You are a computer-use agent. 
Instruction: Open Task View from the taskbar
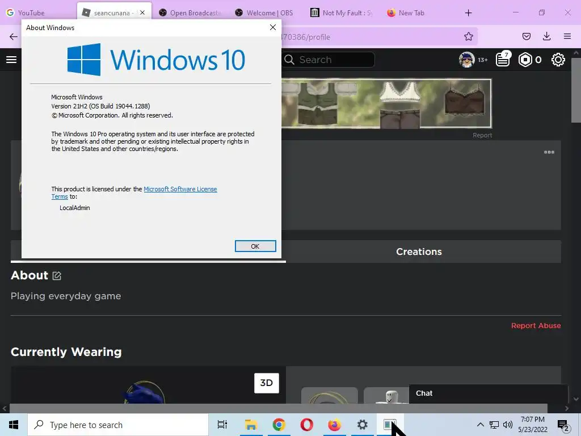click(222, 425)
